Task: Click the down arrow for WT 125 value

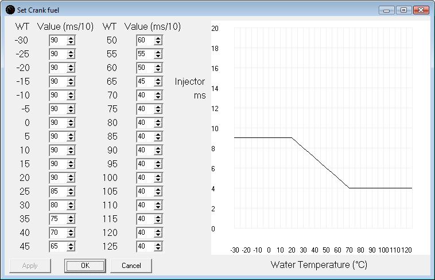Action: (158, 249)
